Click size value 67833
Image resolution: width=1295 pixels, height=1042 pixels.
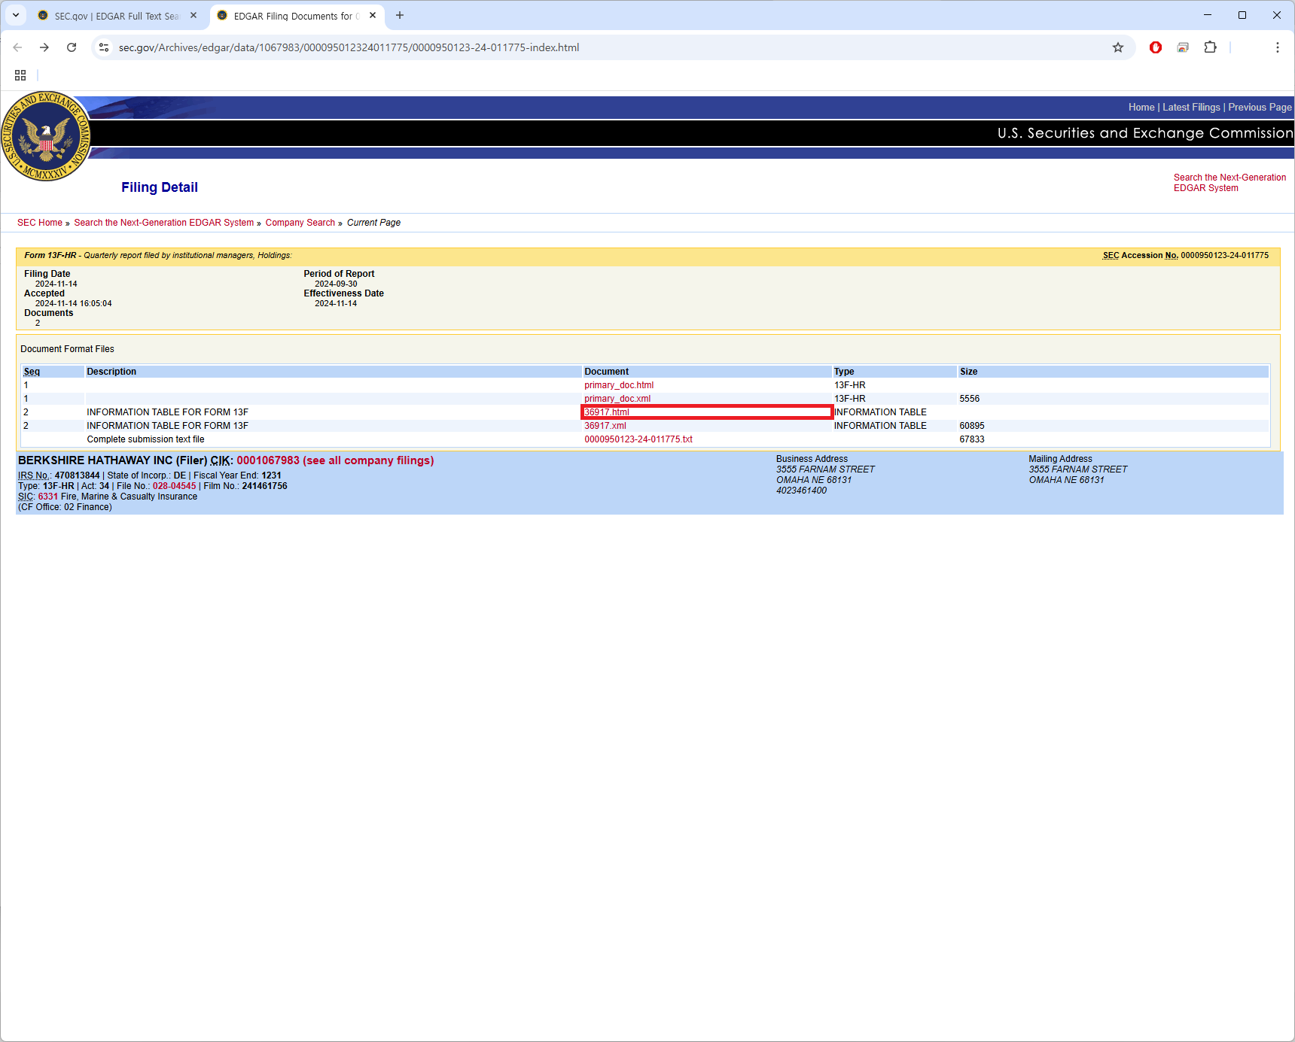tap(972, 439)
